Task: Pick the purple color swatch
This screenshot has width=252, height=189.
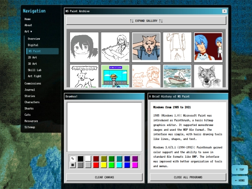Action: [x=135, y=159]
